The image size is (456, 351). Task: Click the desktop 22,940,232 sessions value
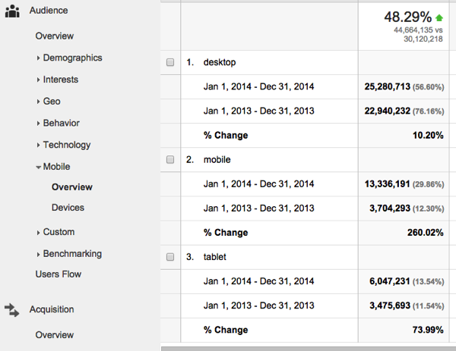point(387,111)
